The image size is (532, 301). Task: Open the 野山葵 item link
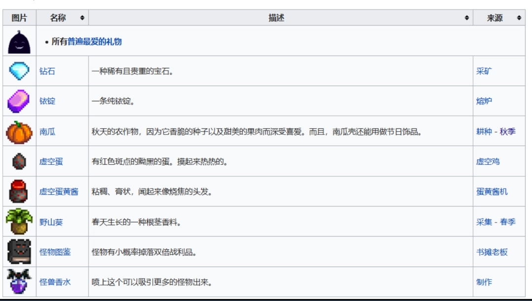tap(51, 222)
